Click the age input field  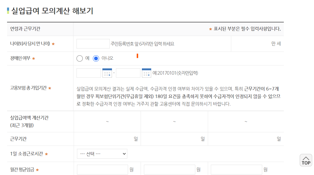(93, 43)
